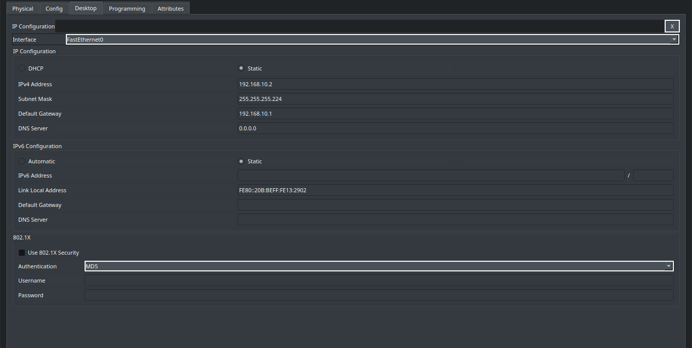Click the Link Local Address field
This screenshot has width=692, height=348.
[455, 190]
